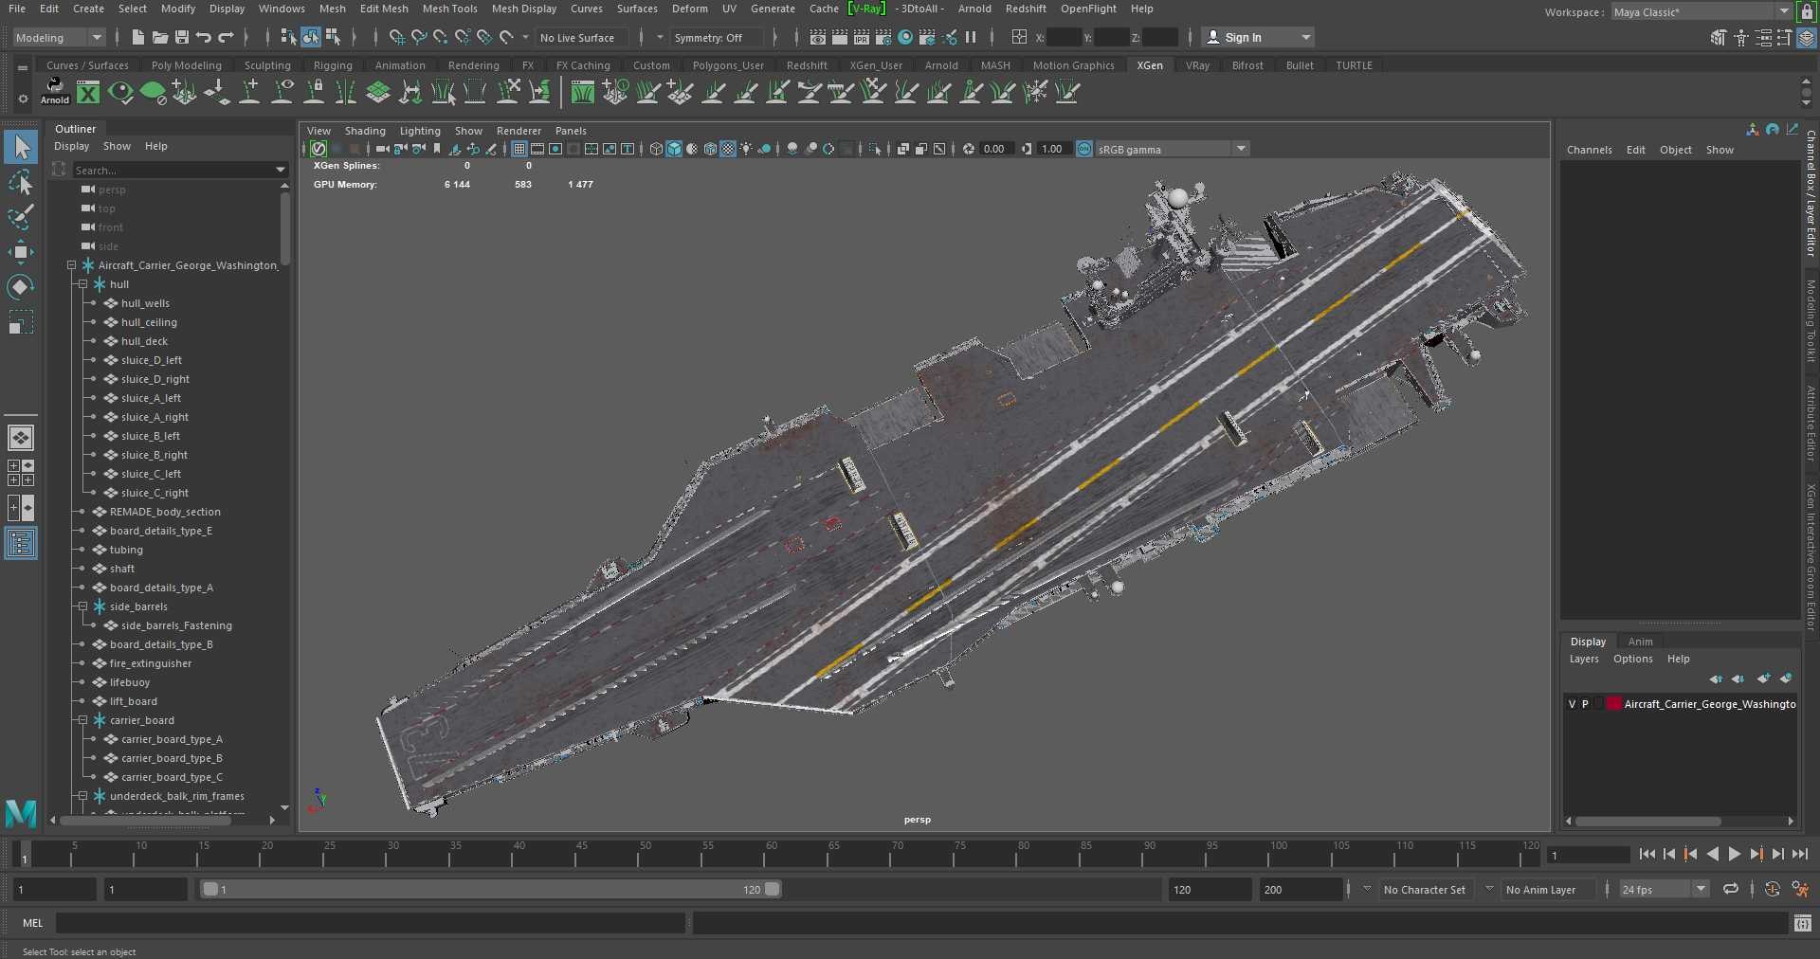Activate the Move tool in toolbox
Image resolution: width=1820 pixels, height=959 pixels.
pyautogui.click(x=21, y=251)
